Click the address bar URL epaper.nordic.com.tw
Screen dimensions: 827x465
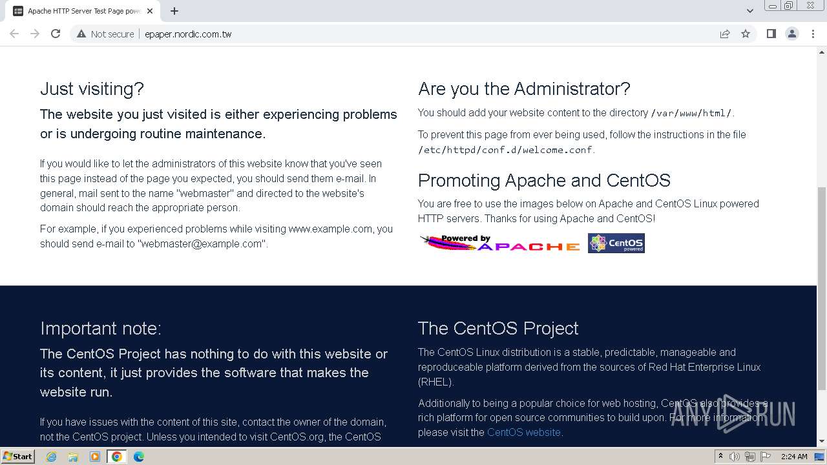[188, 34]
